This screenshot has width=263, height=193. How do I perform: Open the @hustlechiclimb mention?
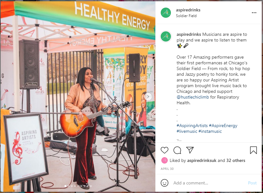click(x=192, y=97)
